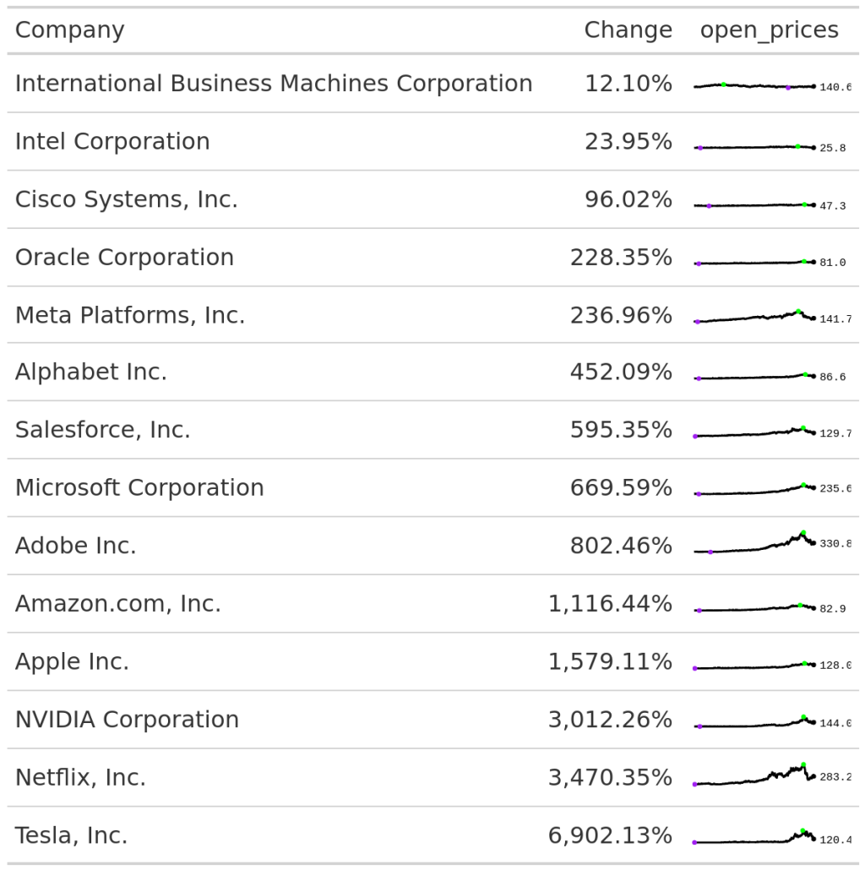865x870 pixels.
Task: Select the International Business Machines Corporation row name
Action: [x=274, y=84]
